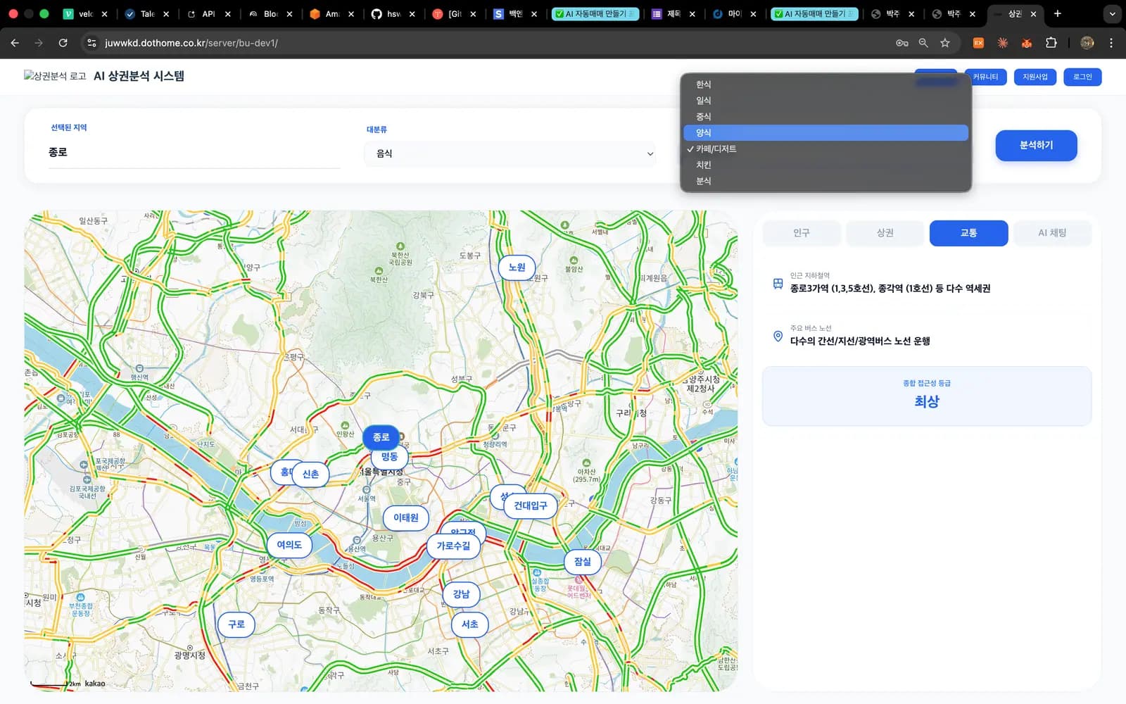Click the 종로 selected region field
Viewport: 1126px width, 704px height.
point(194,153)
